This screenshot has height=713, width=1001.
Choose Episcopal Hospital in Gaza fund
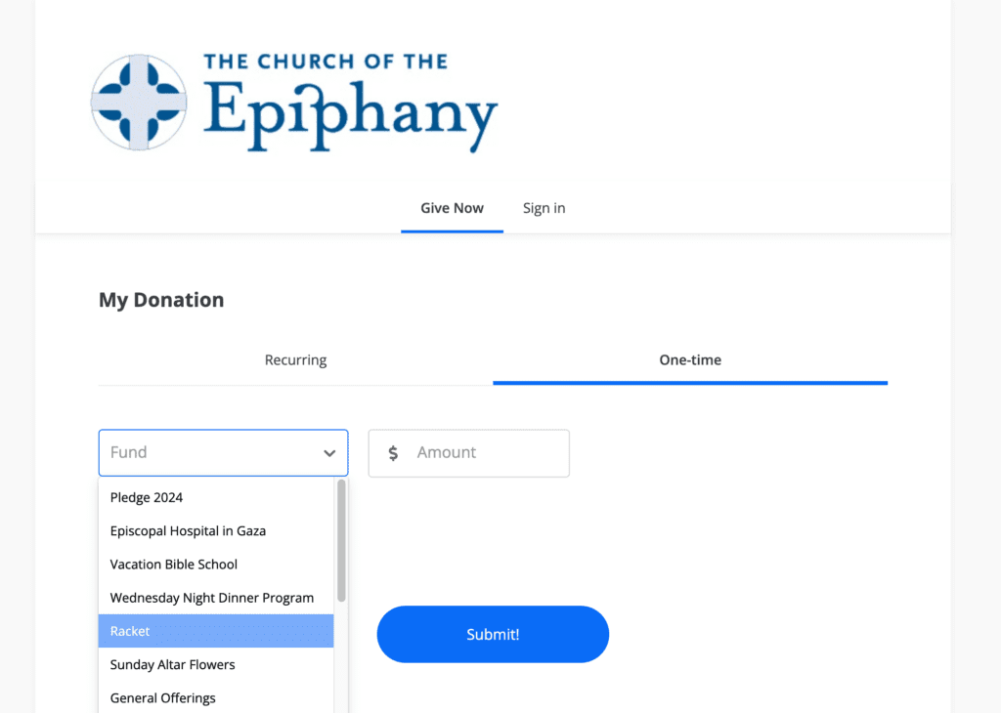216,530
